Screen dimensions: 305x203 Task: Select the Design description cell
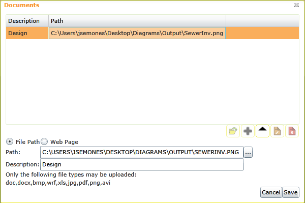27,33
